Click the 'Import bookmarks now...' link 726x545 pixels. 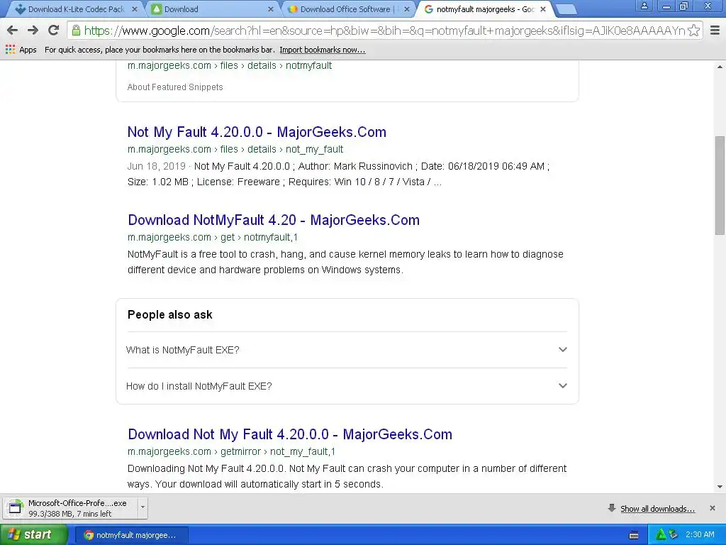[323, 50]
